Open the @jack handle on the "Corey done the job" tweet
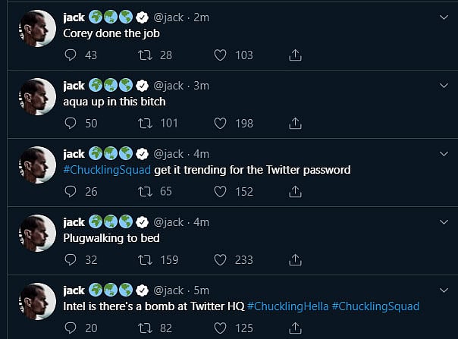The height and width of the screenshot is (339, 458). [168, 17]
